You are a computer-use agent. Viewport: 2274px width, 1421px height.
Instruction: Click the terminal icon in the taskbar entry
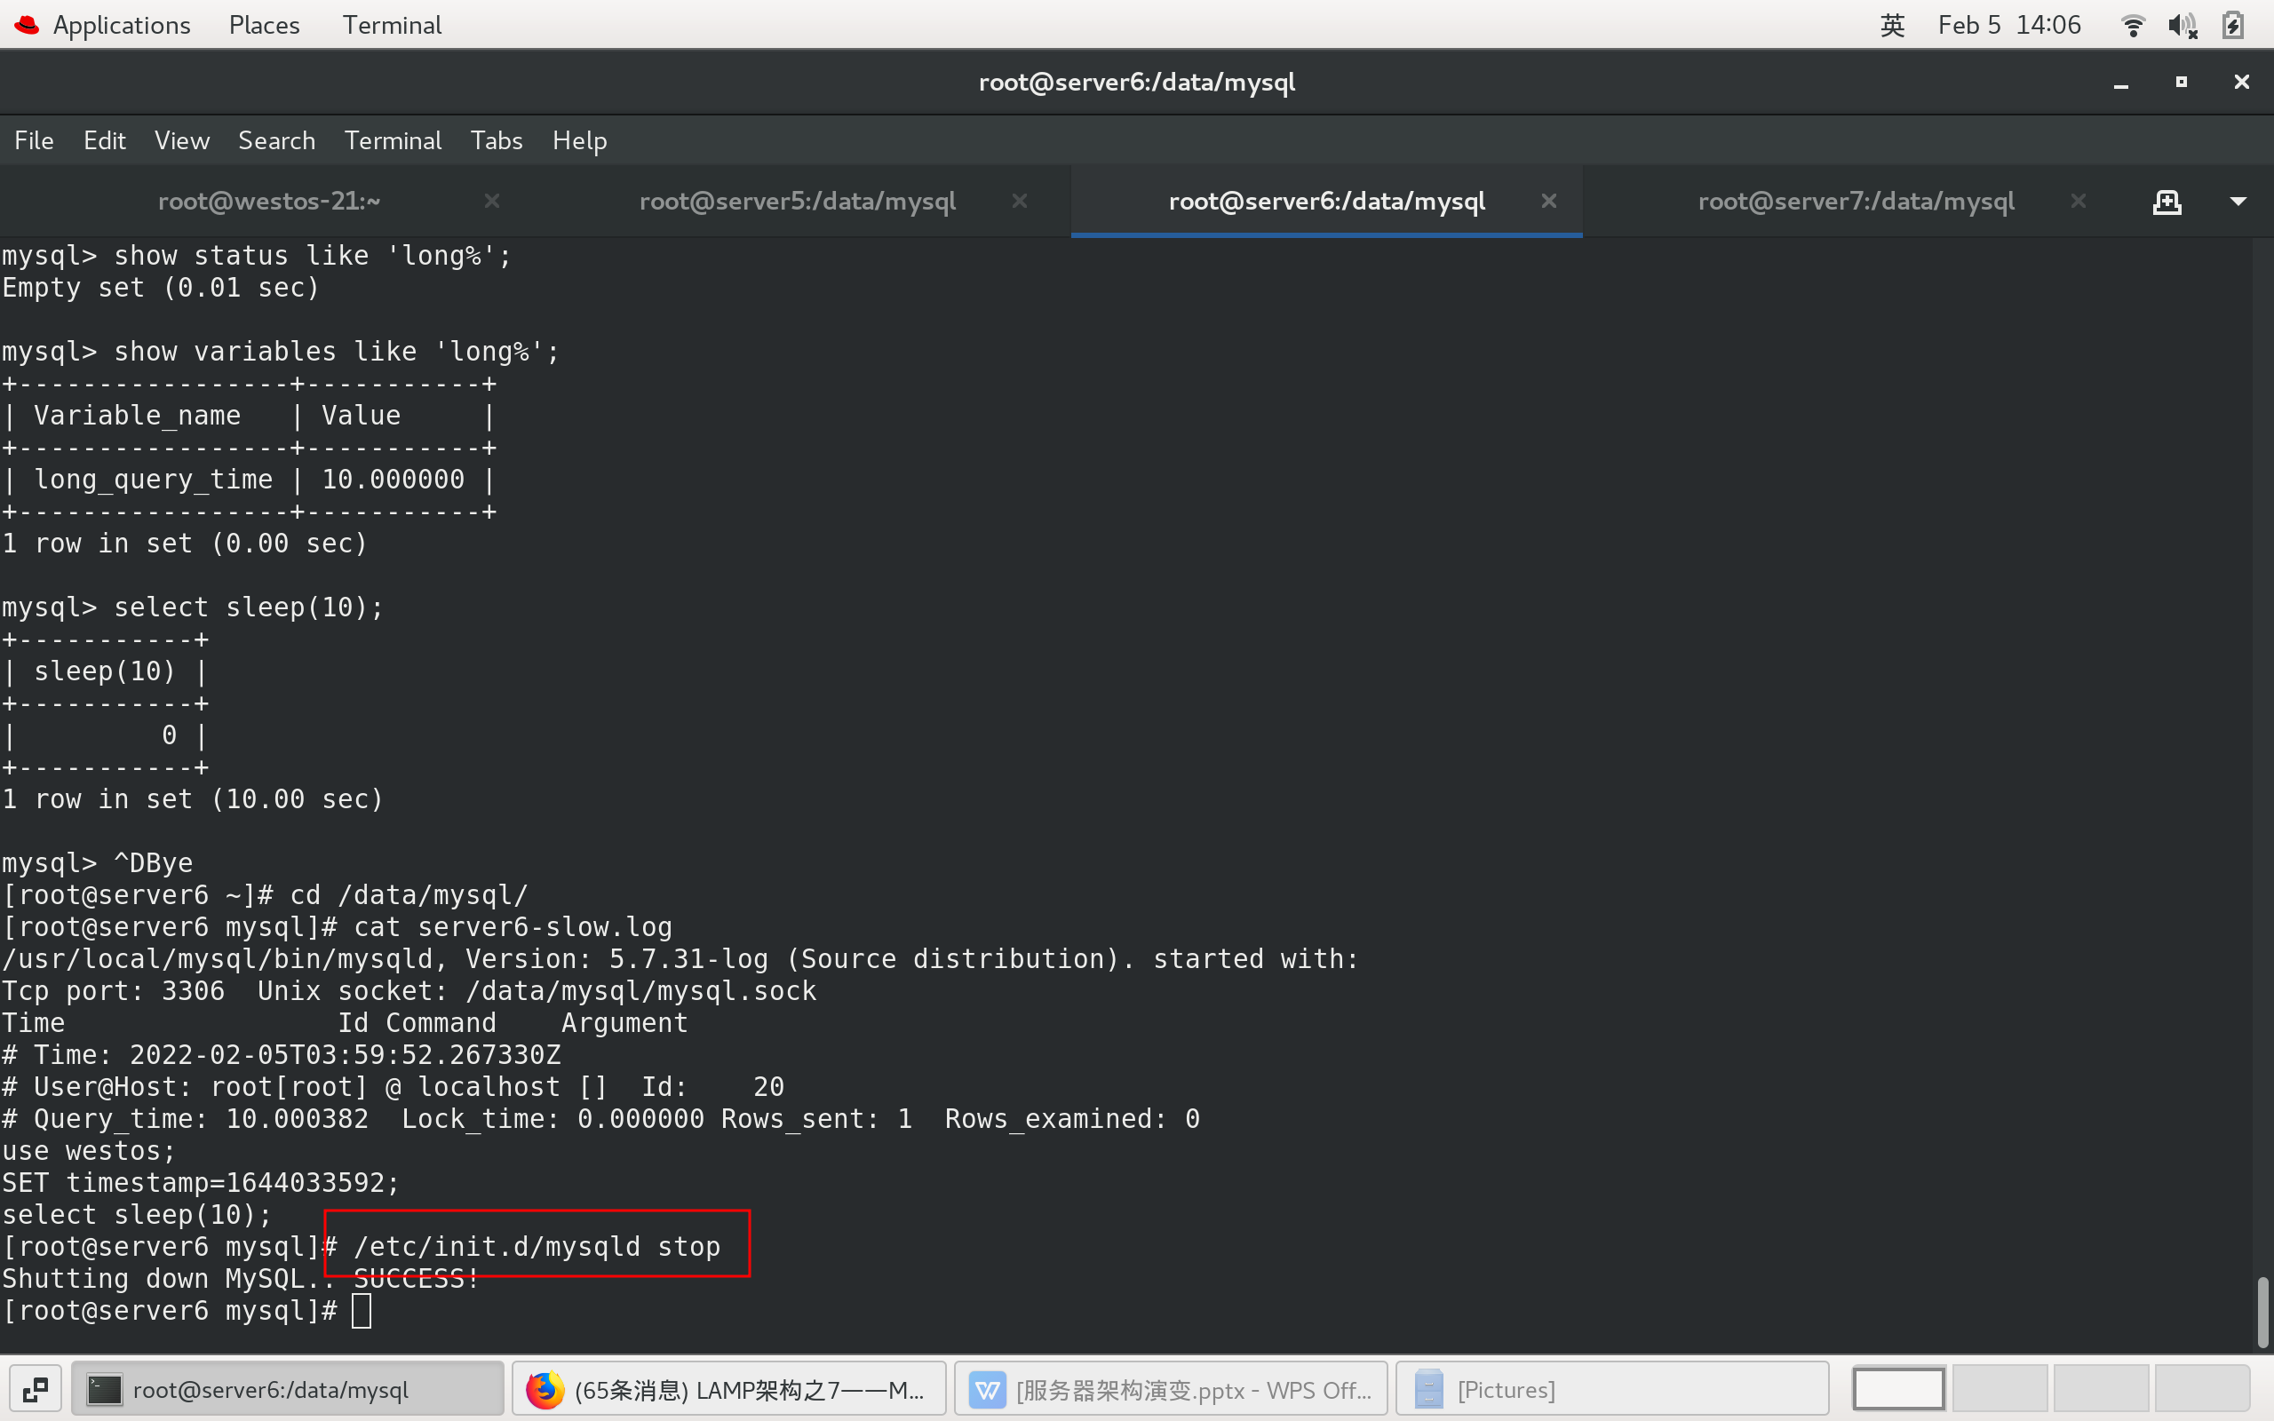click(103, 1388)
